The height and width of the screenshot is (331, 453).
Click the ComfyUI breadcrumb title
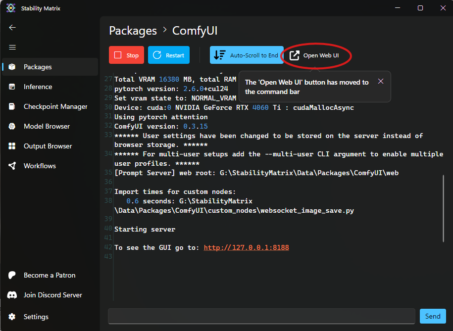195,31
